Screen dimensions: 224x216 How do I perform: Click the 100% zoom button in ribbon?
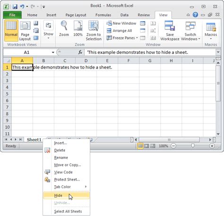78,29
